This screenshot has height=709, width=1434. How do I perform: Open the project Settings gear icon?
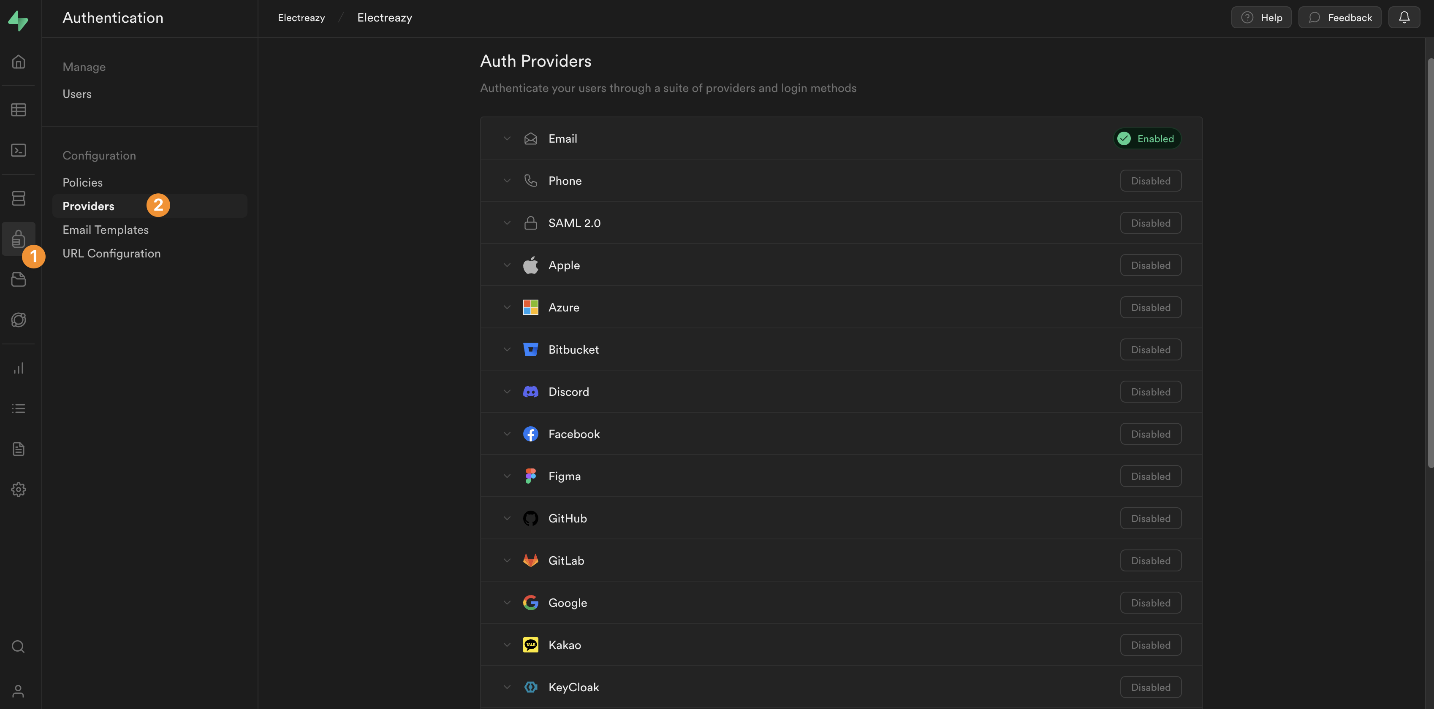19,489
